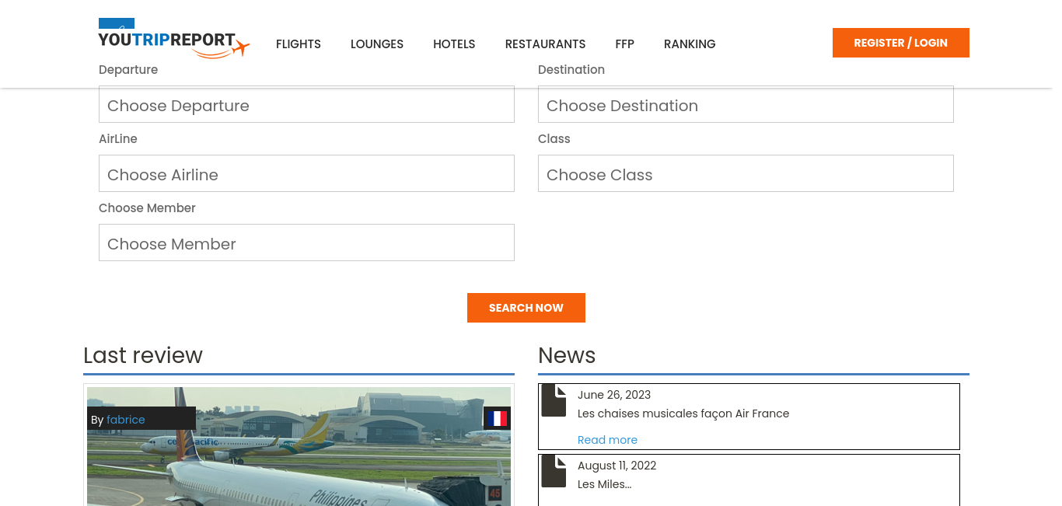Open the Choose Departure dropdown
Image resolution: width=1062 pixels, height=506 pixels.
306,104
